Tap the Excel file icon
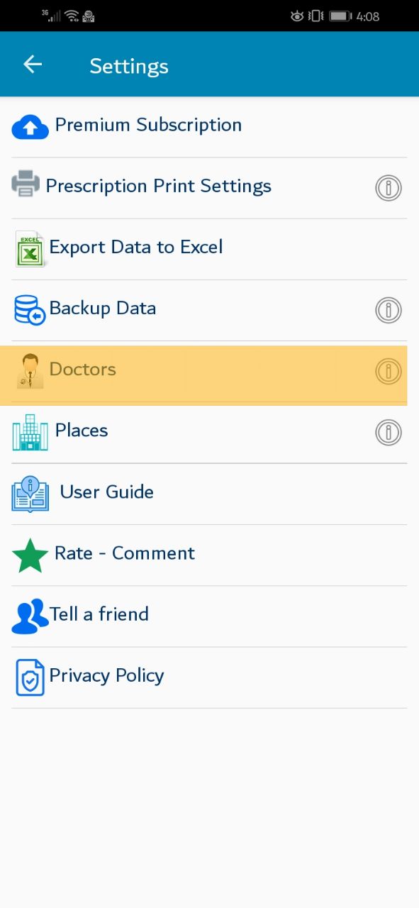Image resolution: width=419 pixels, height=908 pixels. [30, 249]
